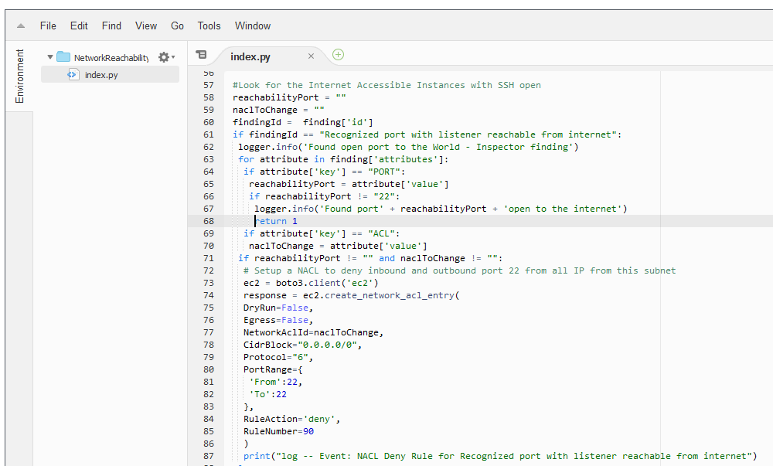Click the string "PORT" on line 64

pyautogui.click(x=384, y=172)
